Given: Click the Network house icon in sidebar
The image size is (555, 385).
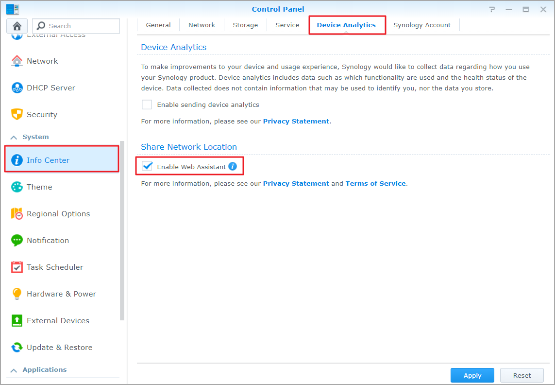Looking at the screenshot, I should tap(17, 61).
